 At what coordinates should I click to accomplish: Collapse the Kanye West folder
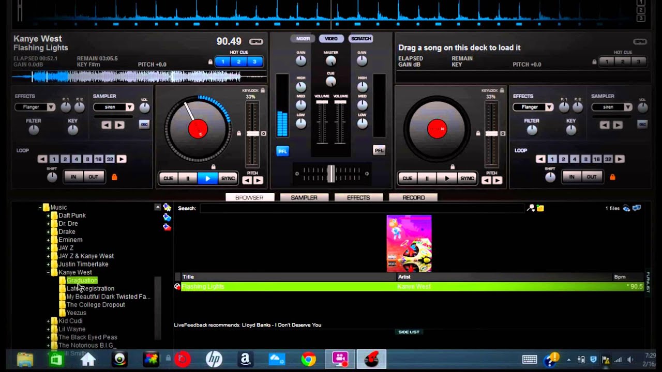49,272
